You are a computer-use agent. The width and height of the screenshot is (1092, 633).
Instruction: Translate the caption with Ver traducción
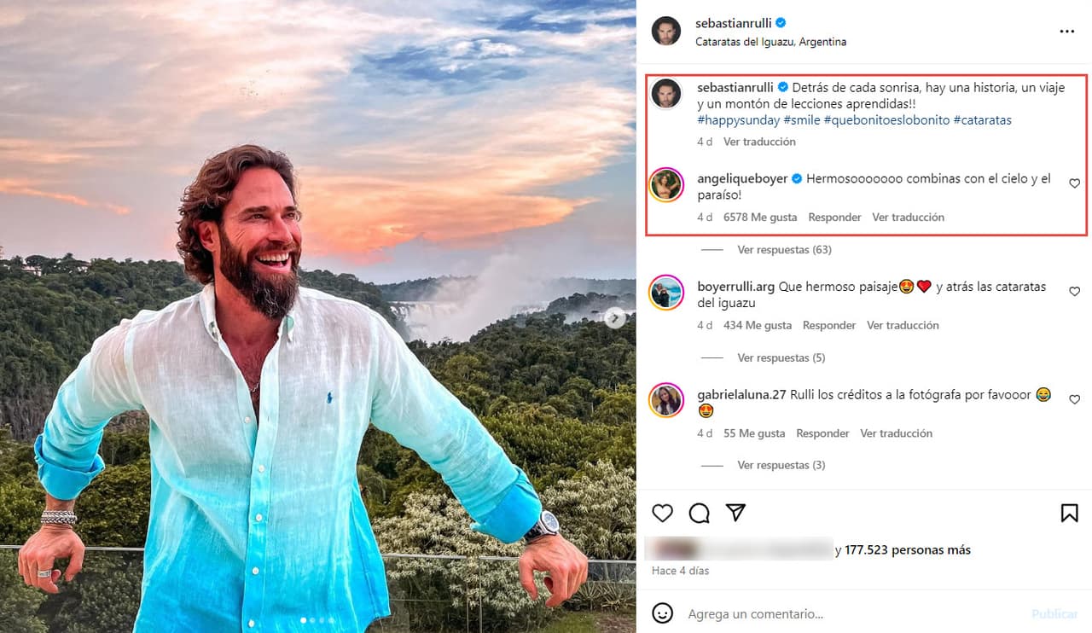point(759,142)
